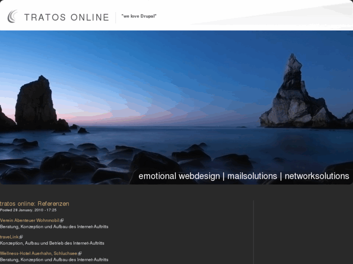The height and width of the screenshot is (264, 353).
Task: Click external-link icon next to traveLink
Action: coord(21,237)
